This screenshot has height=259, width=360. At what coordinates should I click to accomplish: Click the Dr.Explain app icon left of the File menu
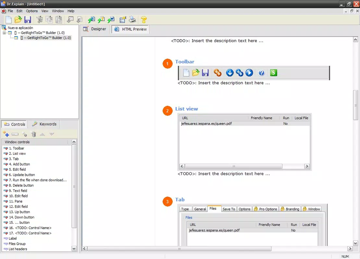[x=4, y=11]
